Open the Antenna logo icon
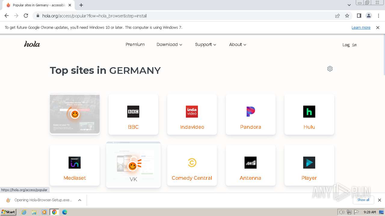Image resolution: width=385 pixels, height=216 pixels. tap(251, 163)
